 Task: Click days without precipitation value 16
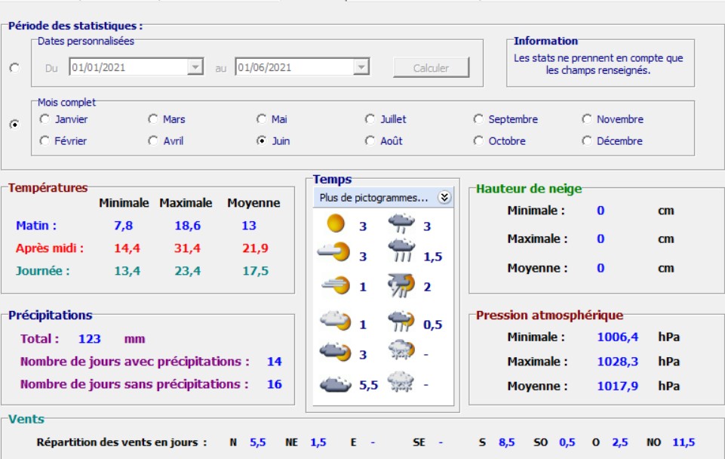point(274,384)
